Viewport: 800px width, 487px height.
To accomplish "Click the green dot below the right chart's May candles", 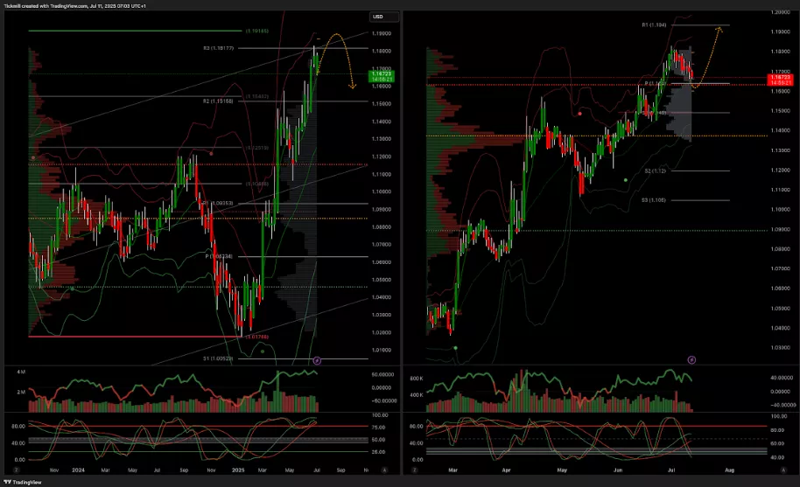I will 625,179.
